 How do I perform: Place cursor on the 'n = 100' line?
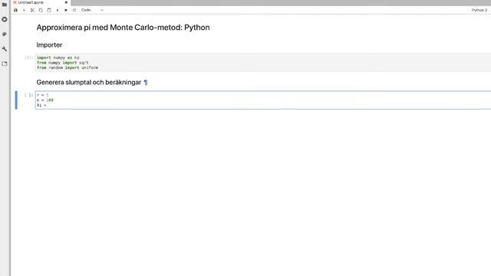click(45, 100)
